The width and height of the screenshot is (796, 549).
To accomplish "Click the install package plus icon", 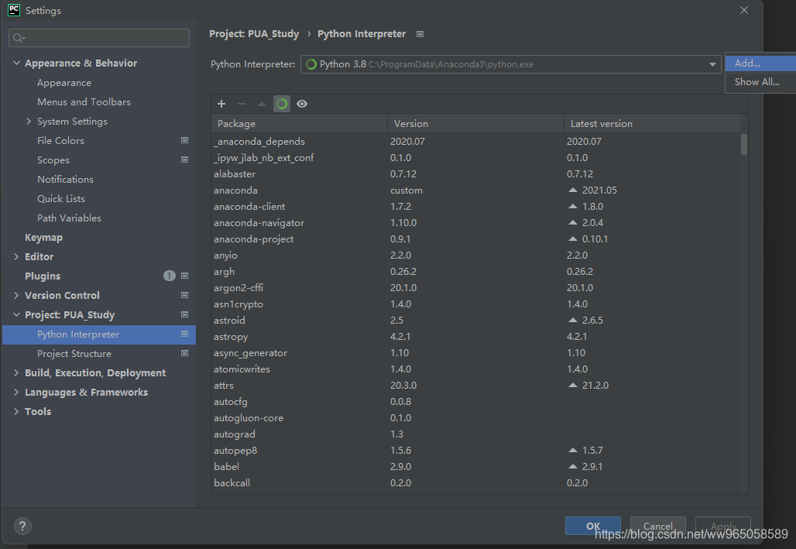I will [221, 104].
